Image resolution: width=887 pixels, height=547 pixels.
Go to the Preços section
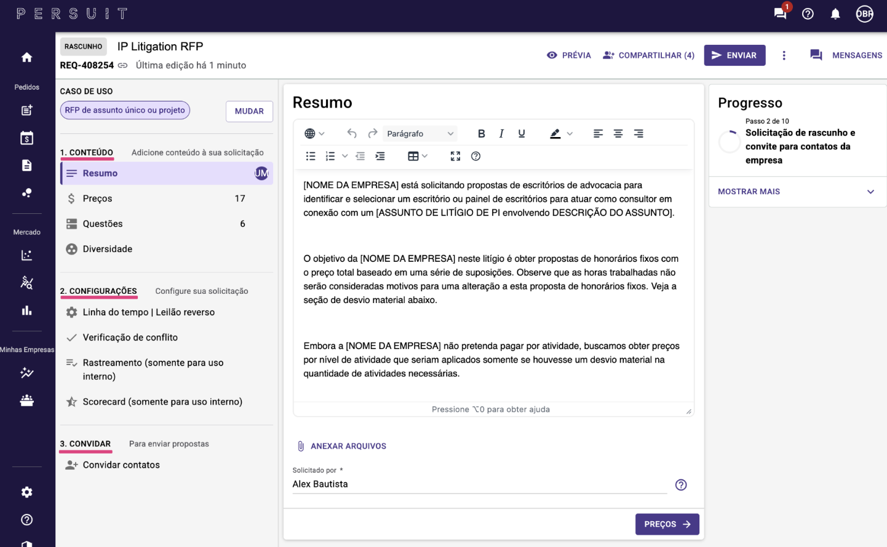[x=167, y=199]
